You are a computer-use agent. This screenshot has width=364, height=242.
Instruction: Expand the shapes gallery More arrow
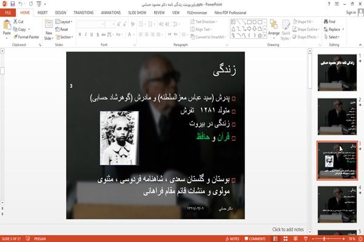[265, 36]
